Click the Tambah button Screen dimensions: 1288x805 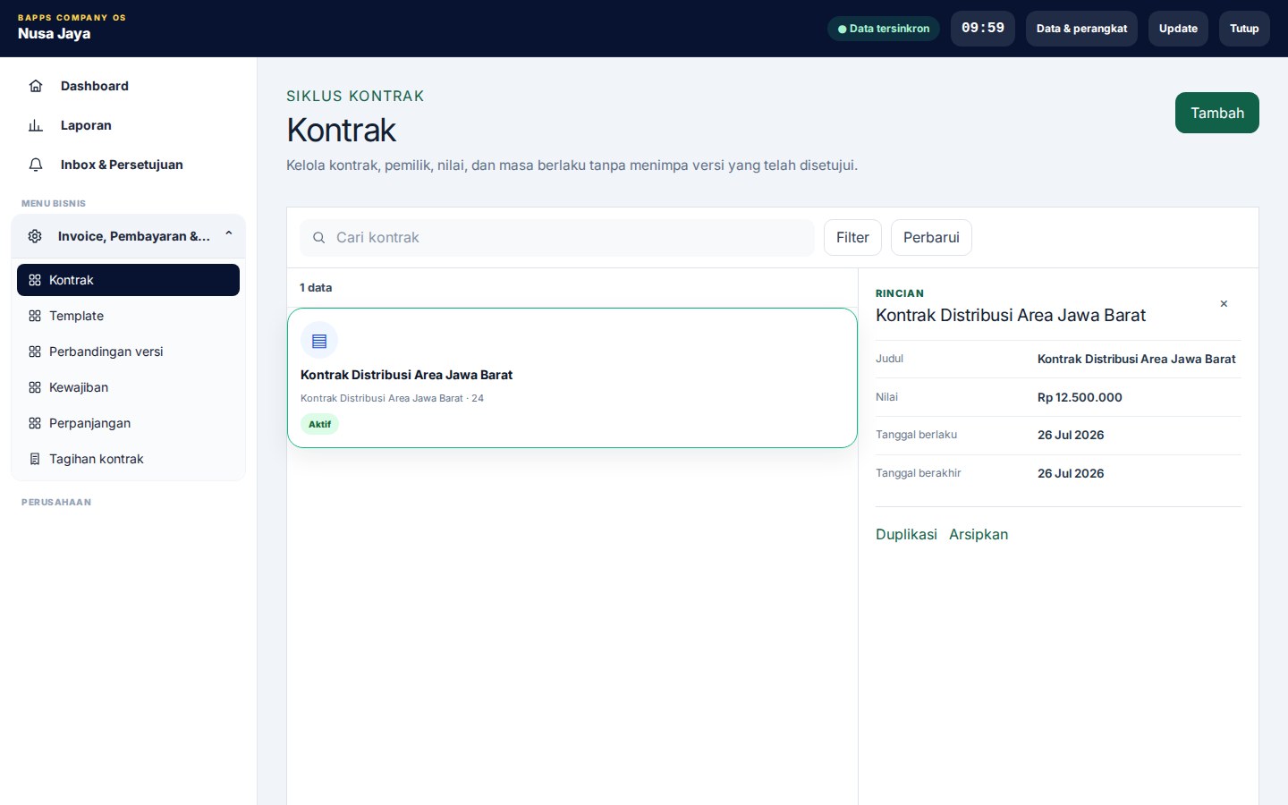(1216, 113)
